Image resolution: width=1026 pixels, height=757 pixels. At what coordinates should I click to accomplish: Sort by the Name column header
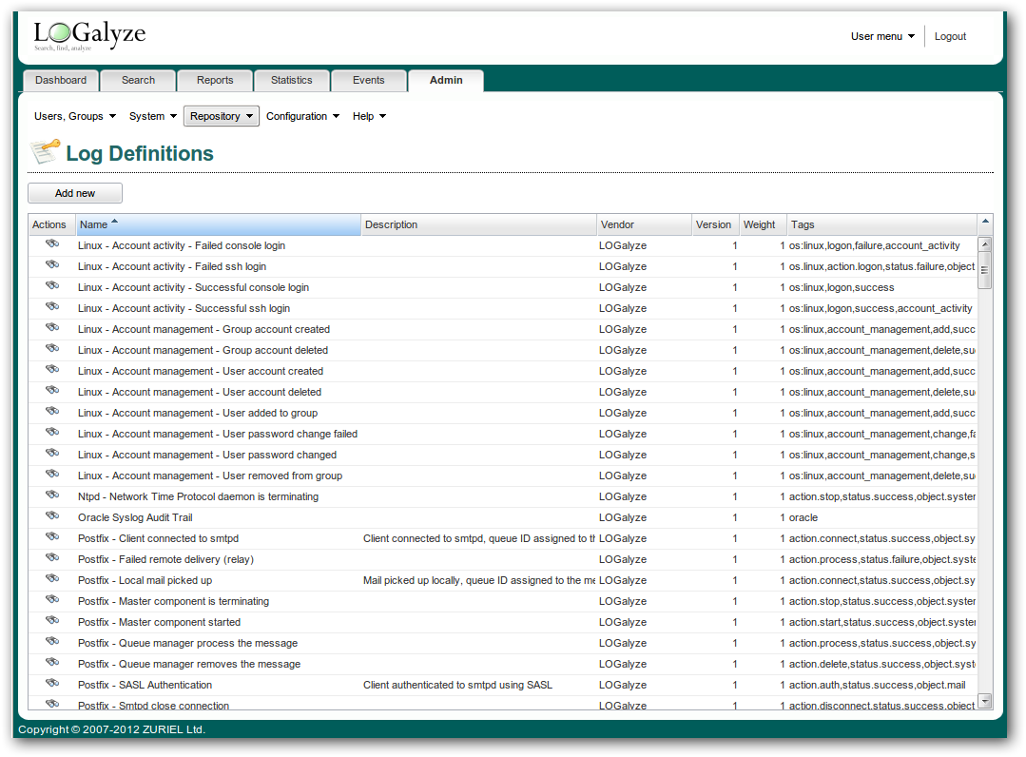coord(218,224)
